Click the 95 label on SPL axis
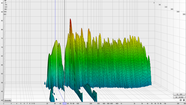 pos(2,3)
